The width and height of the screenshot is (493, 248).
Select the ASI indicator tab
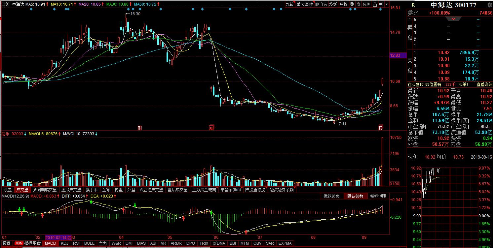coord(153,243)
